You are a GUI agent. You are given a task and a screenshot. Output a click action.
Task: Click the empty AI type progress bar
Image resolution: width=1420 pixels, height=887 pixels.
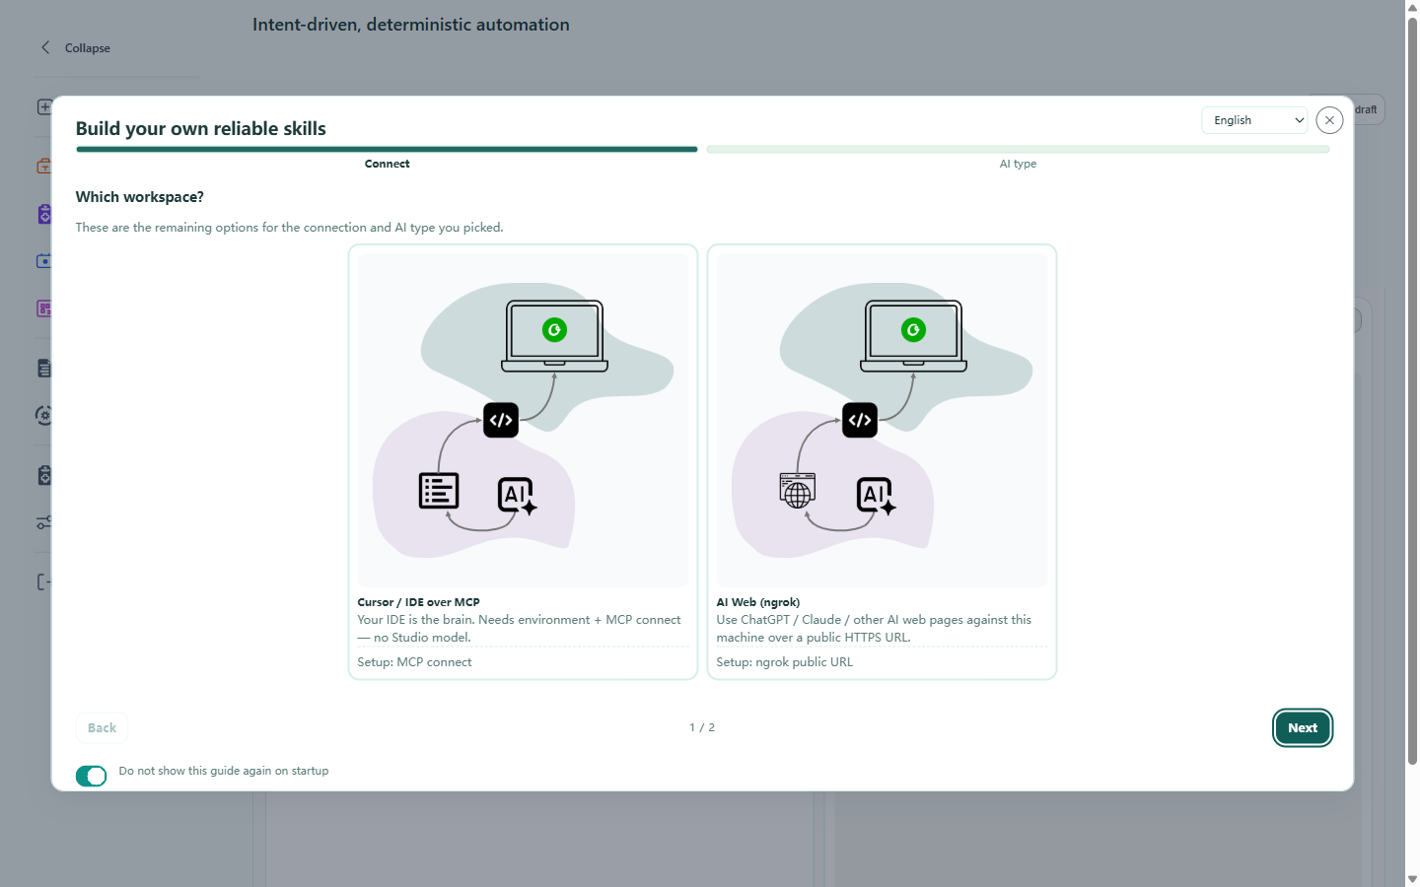(x=1018, y=150)
